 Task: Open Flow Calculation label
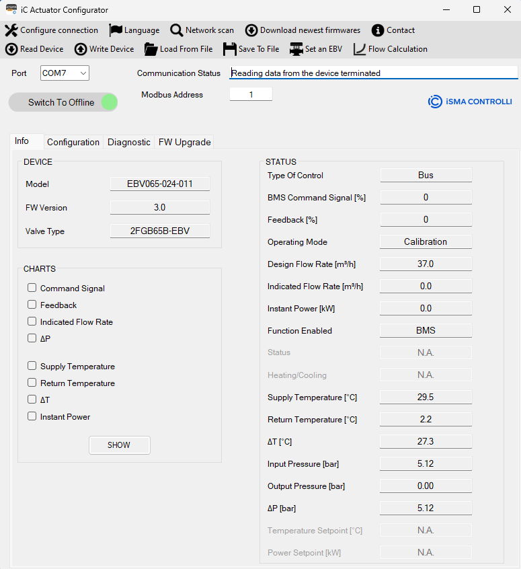(398, 49)
